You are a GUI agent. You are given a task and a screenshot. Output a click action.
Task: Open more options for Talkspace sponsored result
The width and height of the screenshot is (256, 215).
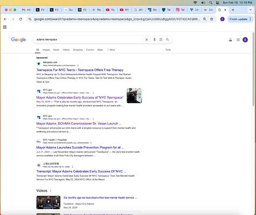[x=78, y=65]
